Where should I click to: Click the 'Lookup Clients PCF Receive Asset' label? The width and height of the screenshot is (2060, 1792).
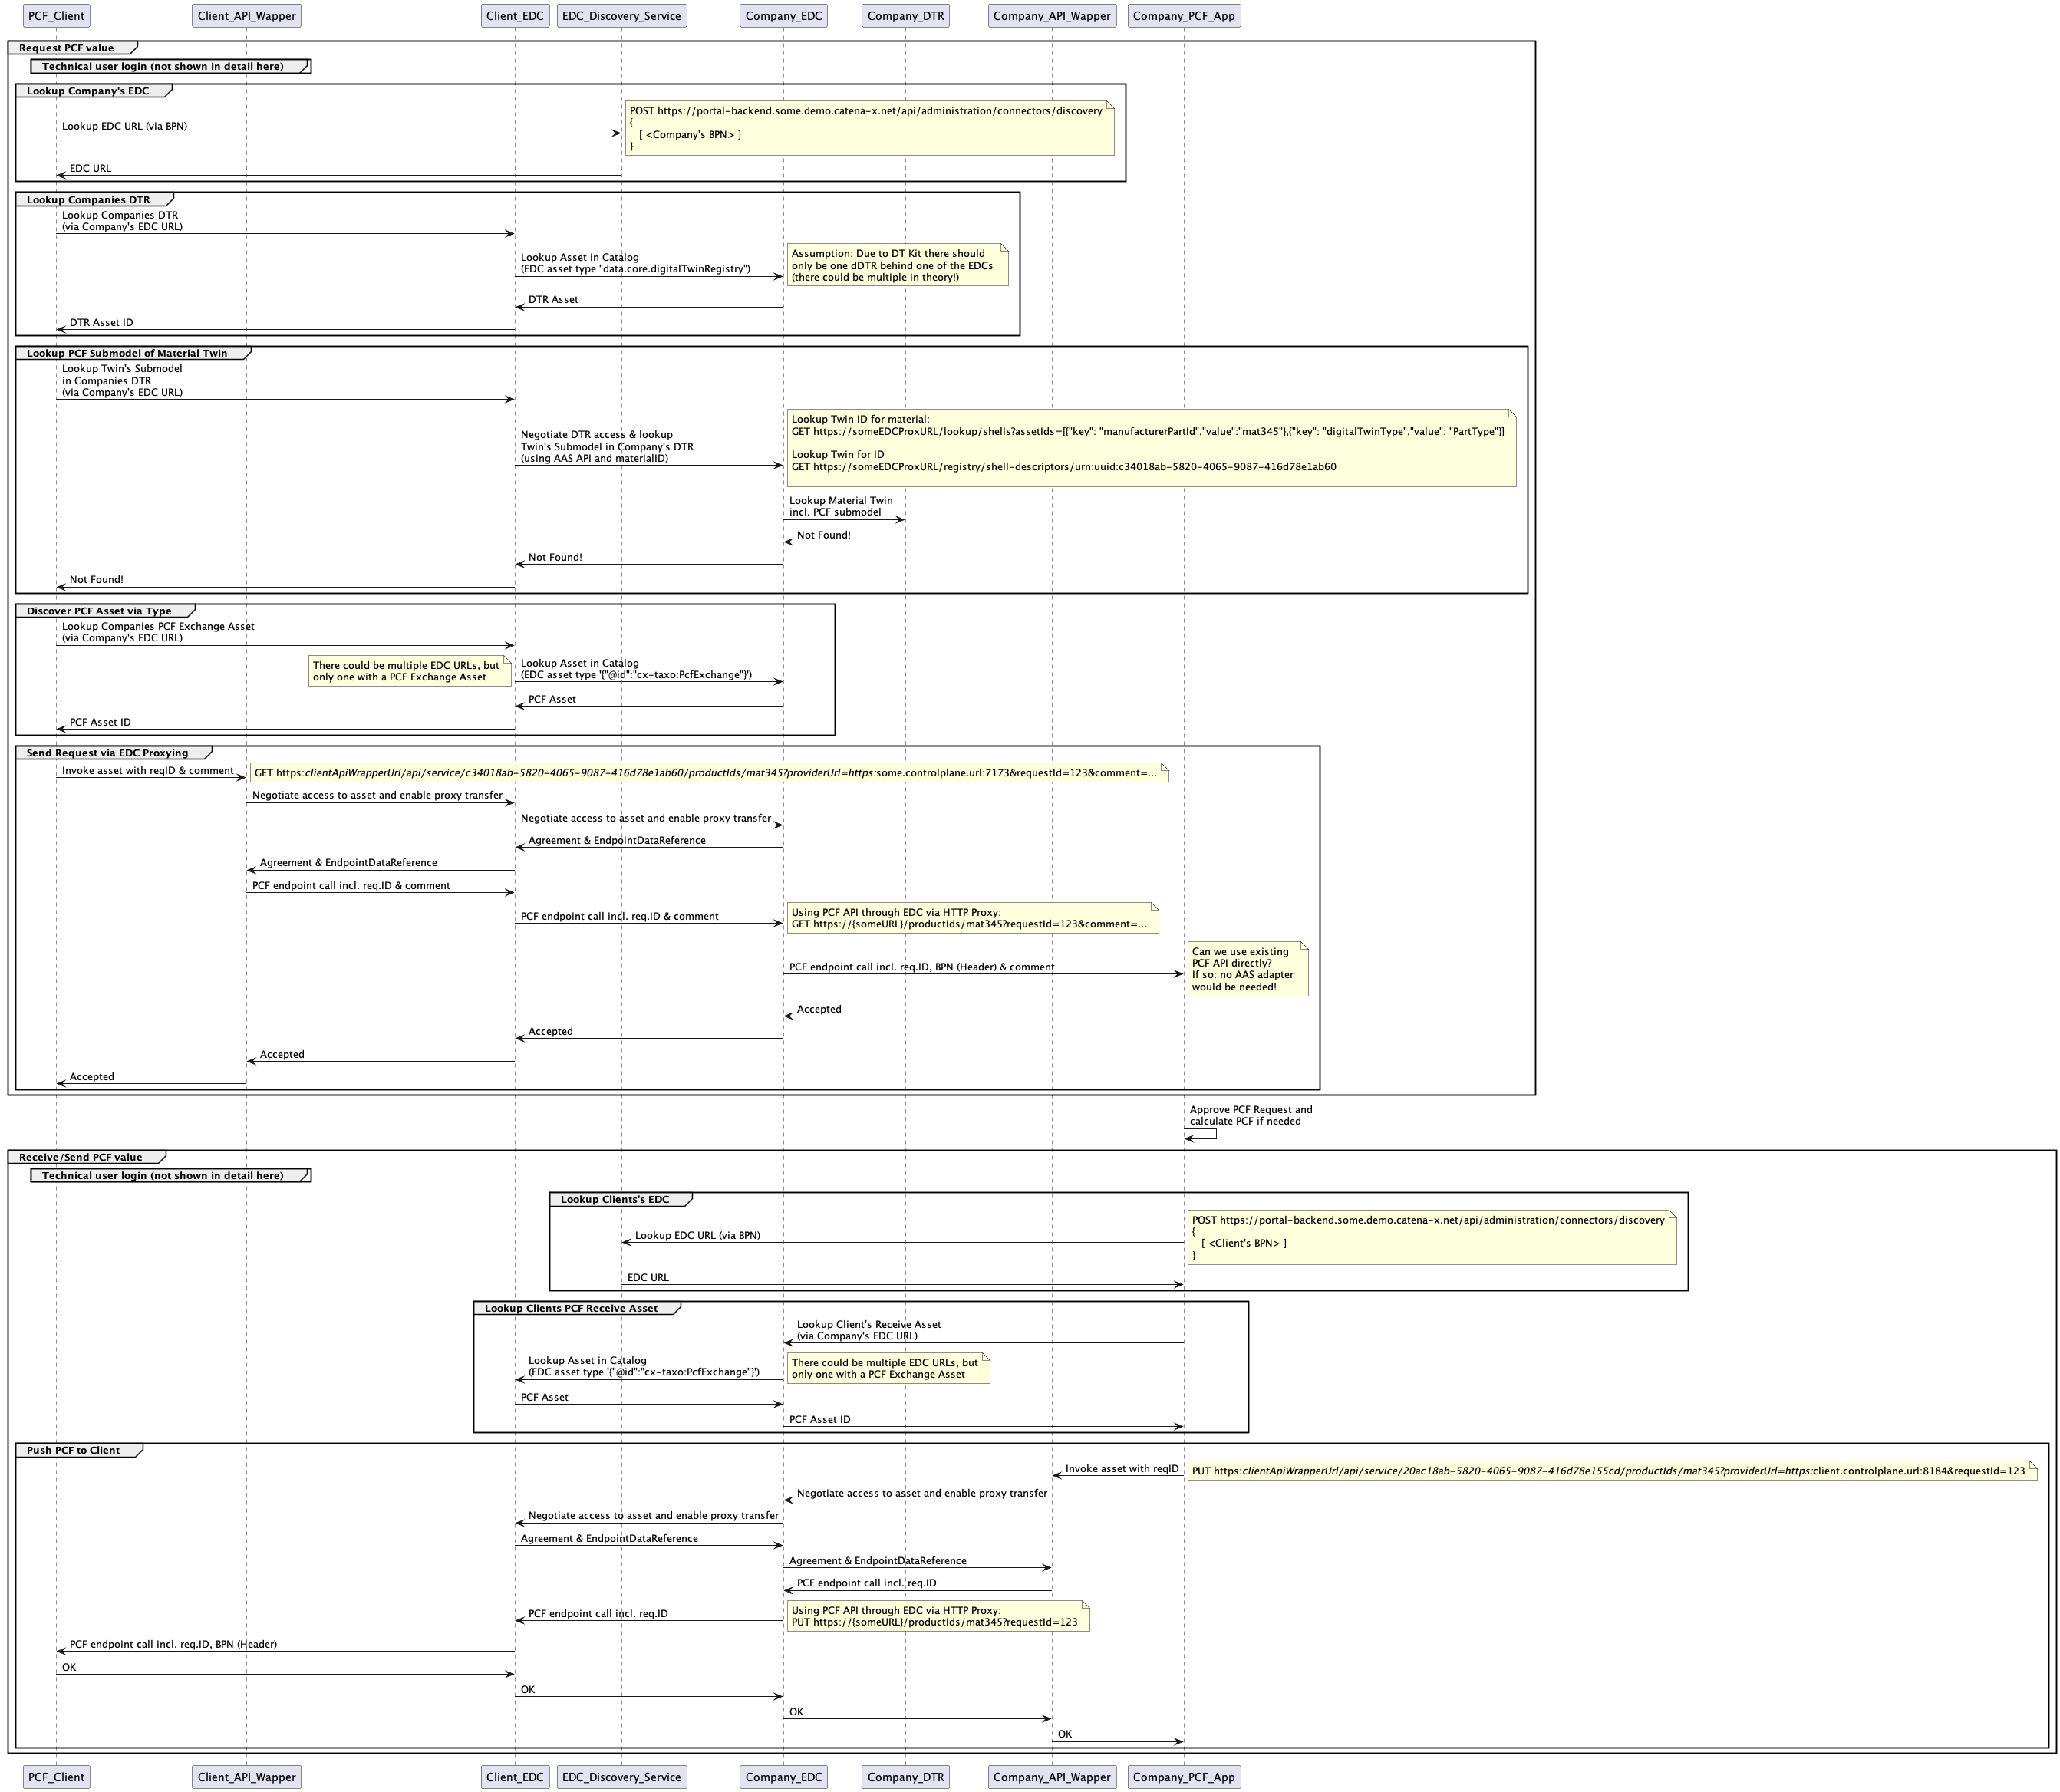point(570,1308)
